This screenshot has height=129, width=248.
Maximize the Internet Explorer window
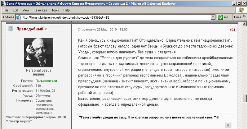tap(239, 3)
